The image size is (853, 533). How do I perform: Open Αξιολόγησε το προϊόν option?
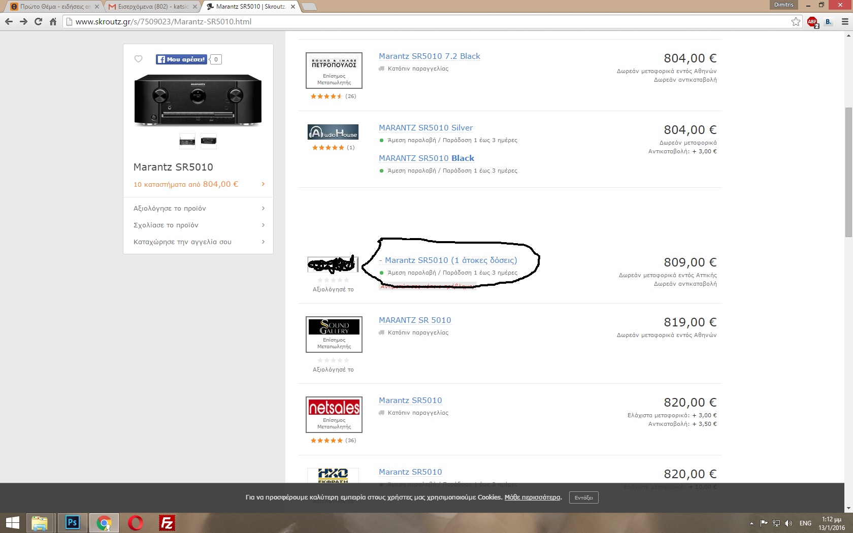199,208
